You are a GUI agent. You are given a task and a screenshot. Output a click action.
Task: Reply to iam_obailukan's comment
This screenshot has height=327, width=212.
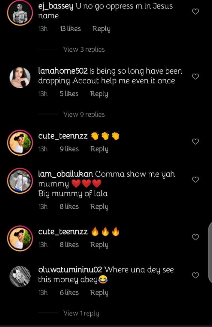[99, 207]
